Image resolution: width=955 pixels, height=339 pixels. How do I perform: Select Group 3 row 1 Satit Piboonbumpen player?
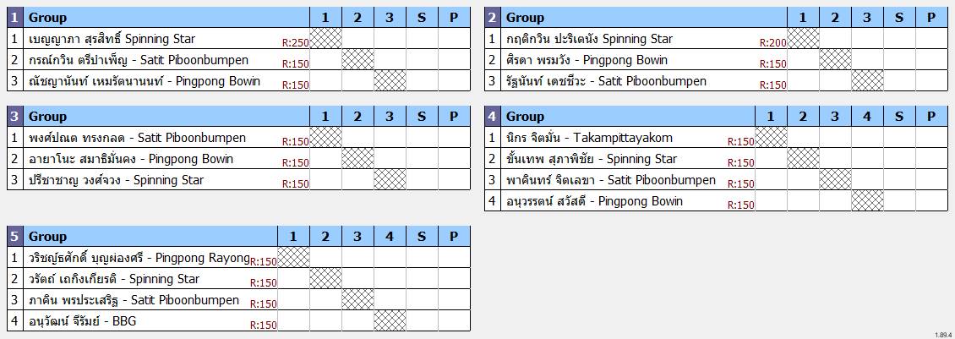[x=137, y=138]
